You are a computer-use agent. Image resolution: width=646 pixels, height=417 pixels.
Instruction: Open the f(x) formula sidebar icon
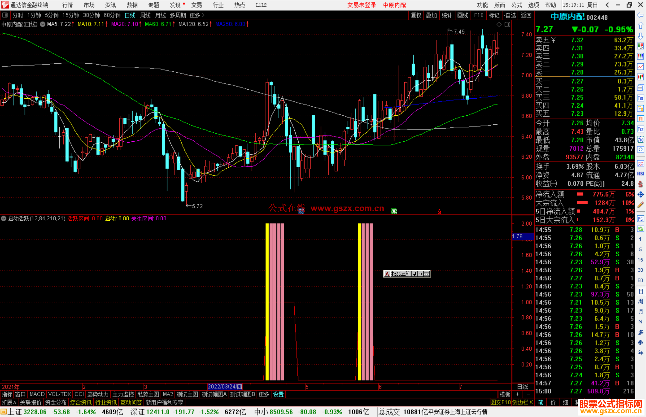(640, 139)
